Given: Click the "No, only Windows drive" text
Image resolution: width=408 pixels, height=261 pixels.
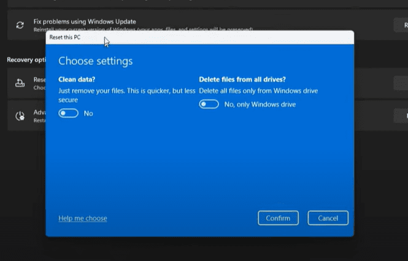Looking at the screenshot, I should click(x=260, y=104).
